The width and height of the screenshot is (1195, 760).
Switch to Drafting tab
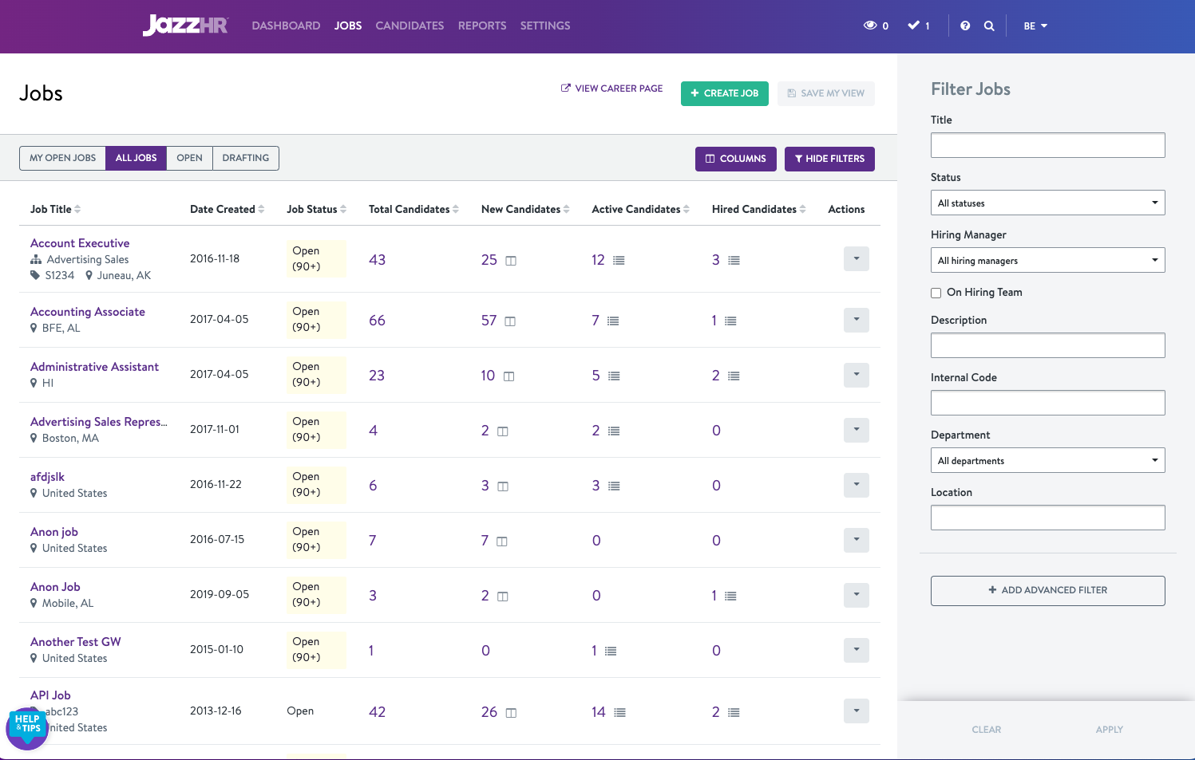(x=246, y=158)
